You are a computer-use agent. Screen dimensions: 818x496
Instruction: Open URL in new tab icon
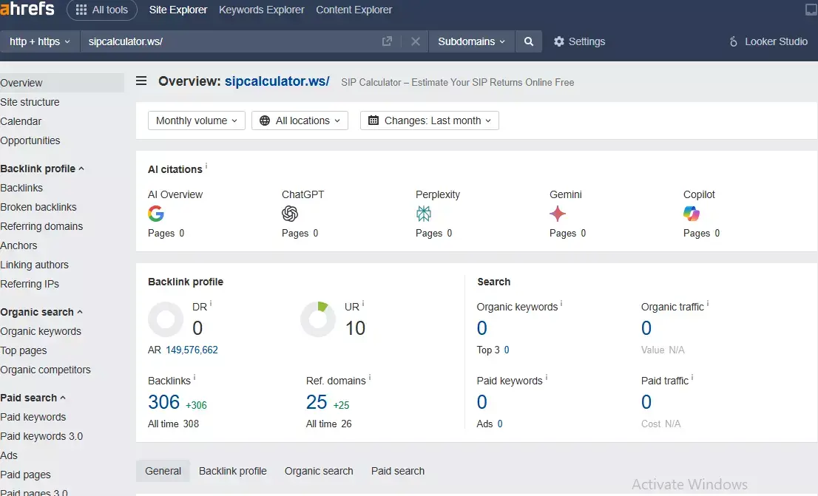(x=387, y=41)
